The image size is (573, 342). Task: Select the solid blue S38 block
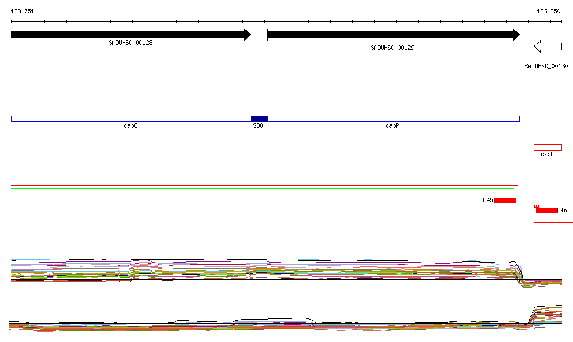pyautogui.click(x=259, y=119)
